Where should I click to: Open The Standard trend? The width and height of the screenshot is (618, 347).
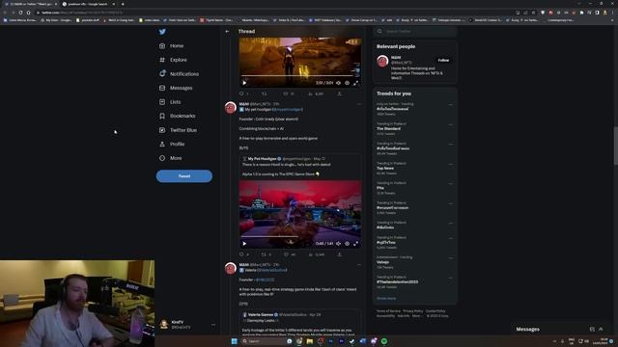[x=388, y=128]
